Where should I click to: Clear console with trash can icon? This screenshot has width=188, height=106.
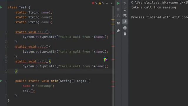125,34
